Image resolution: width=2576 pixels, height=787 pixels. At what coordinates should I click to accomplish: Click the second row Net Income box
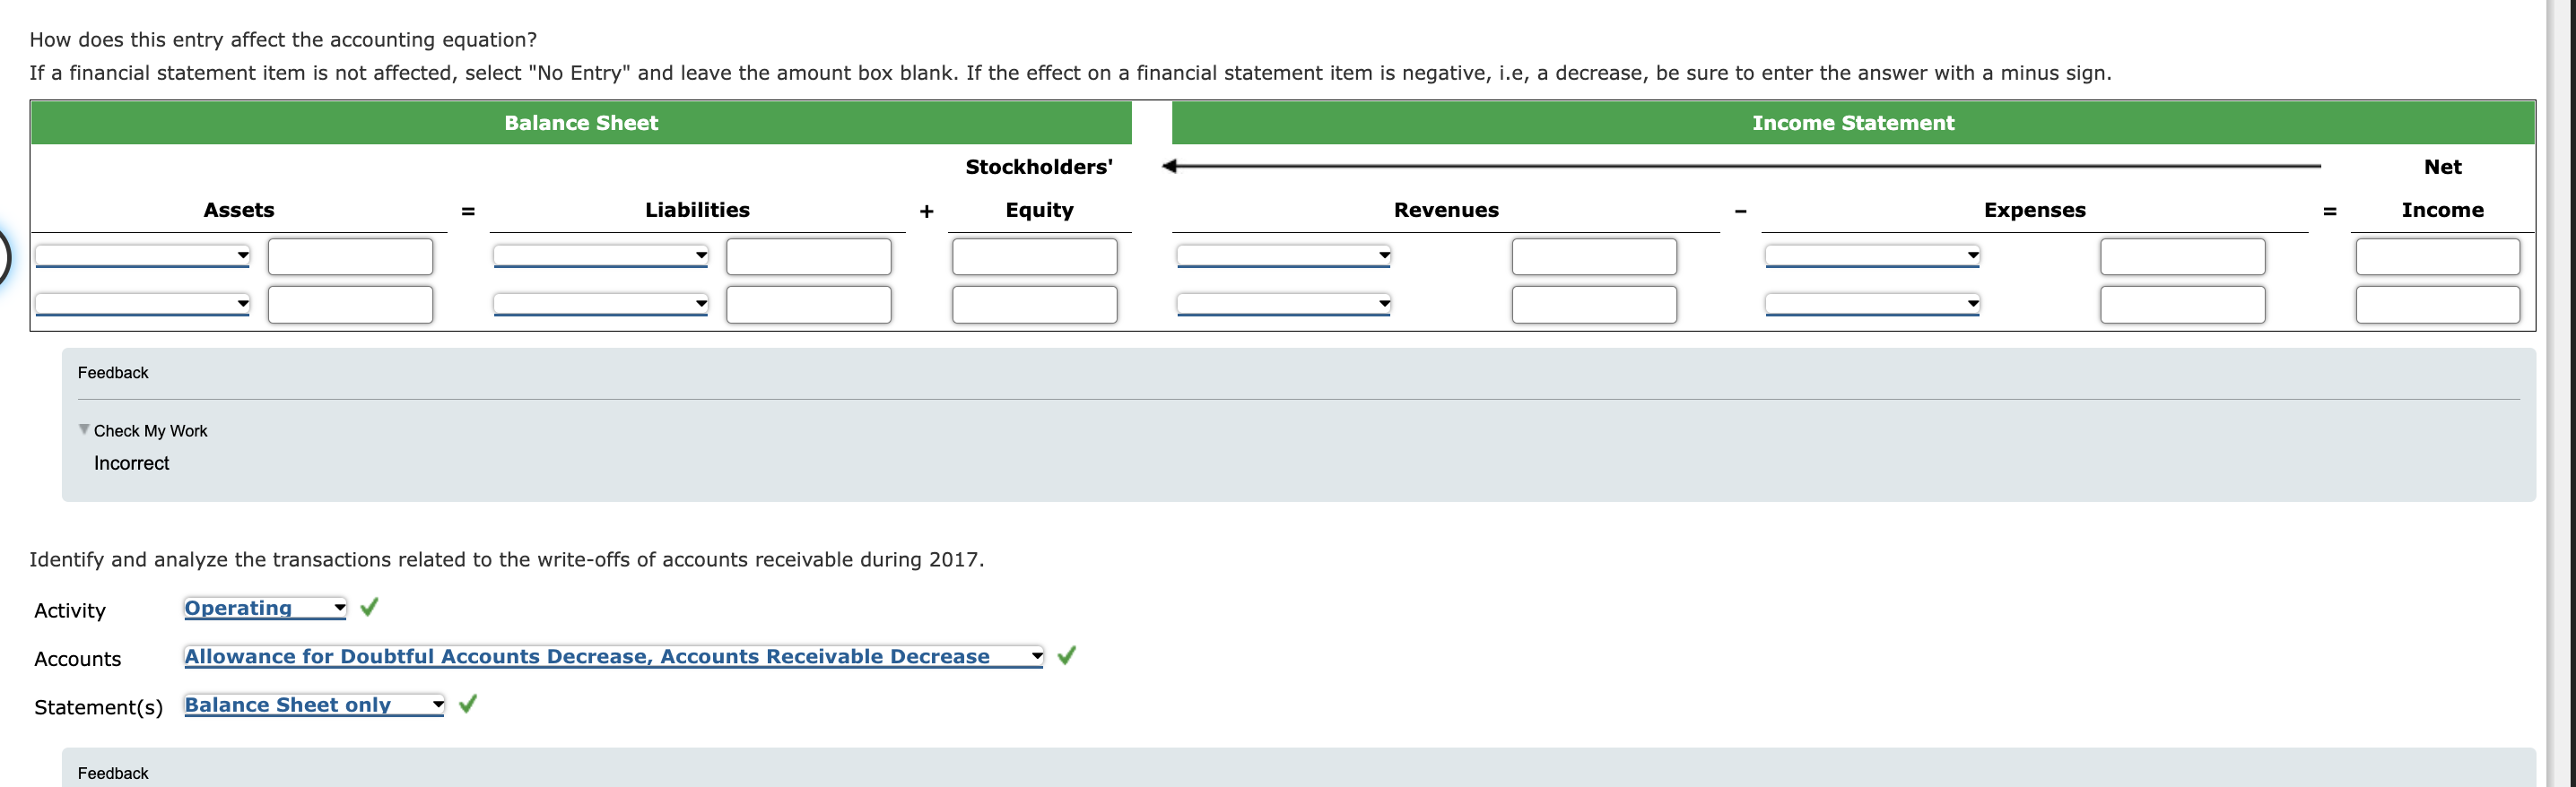pos(2437,306)
